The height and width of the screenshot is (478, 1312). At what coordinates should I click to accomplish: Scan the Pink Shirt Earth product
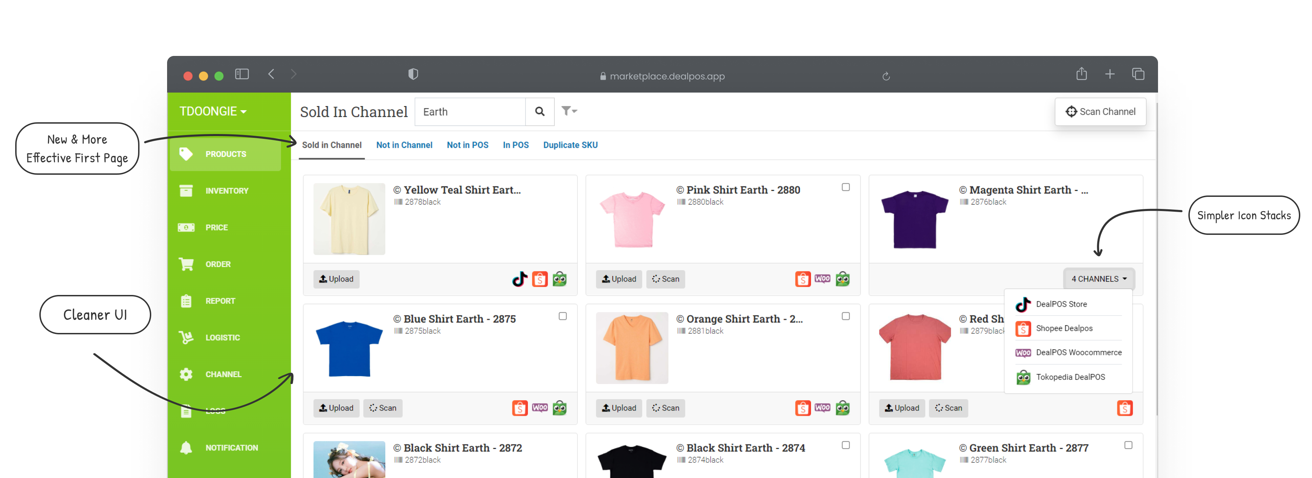(x=665, y=279)
